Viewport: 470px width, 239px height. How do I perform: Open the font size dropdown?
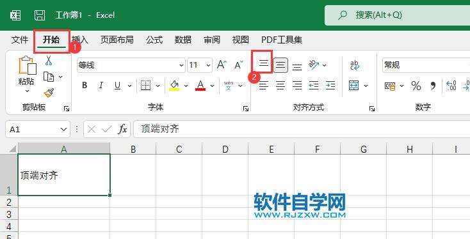pyautogui.click(x=208, y=65)
